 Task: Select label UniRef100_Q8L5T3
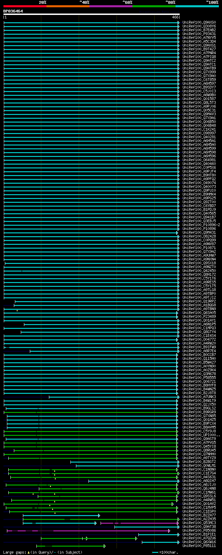[199, 103]
